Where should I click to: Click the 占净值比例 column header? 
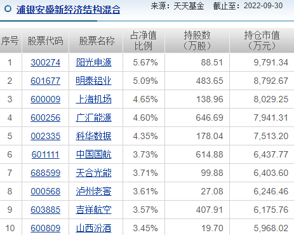tap(144, 41)
